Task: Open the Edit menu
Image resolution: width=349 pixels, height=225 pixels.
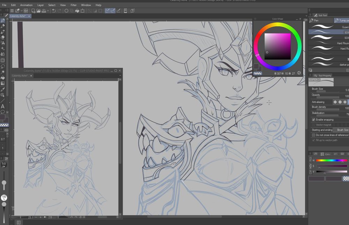Action: [x=13, y=5]
